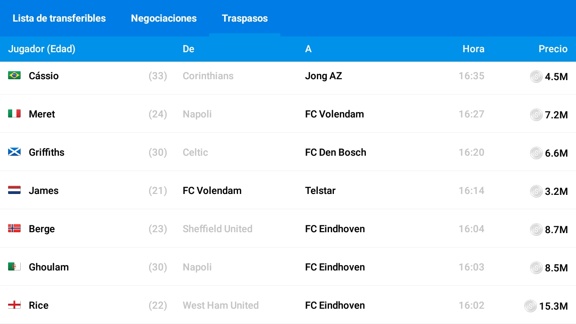Open the FC Den Bosch club link
This screenshot has height=324, width=576.
(336, 152)
